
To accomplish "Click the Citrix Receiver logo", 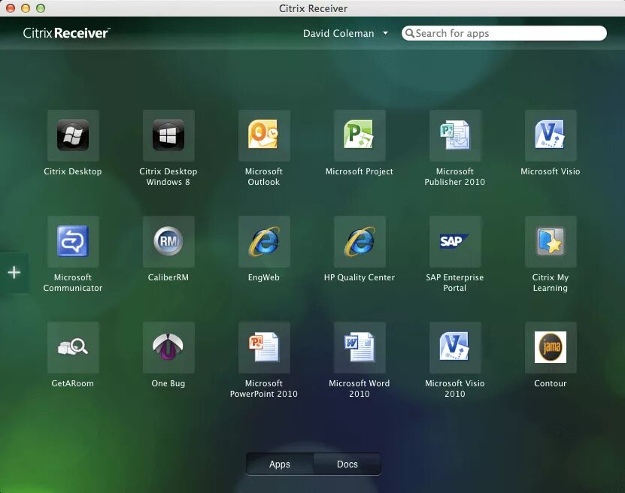I will pyautogui.click(x=66, y=33).
